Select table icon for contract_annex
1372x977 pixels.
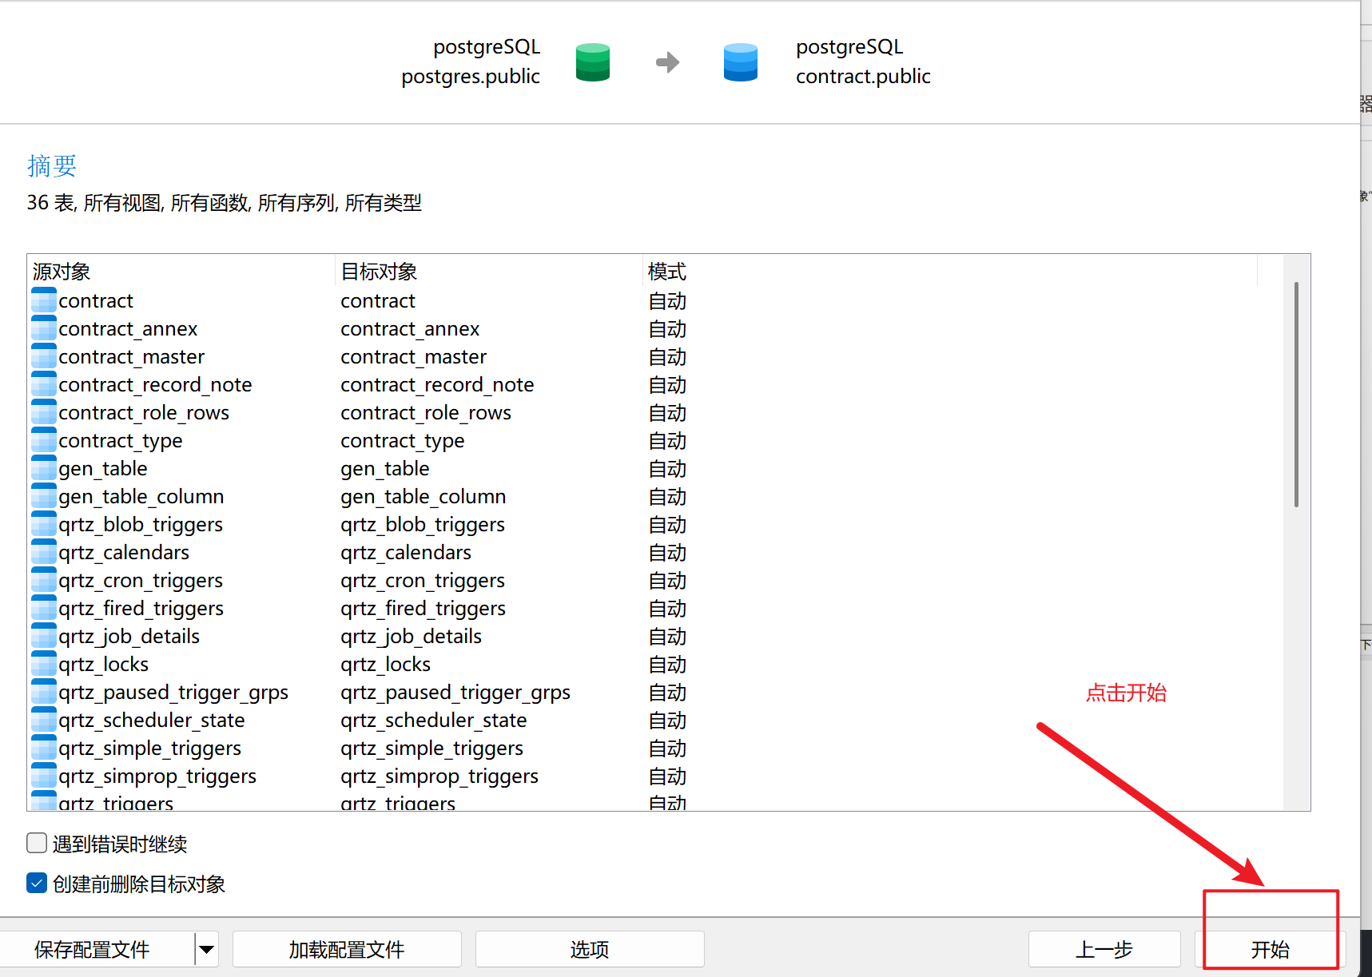[44, 329]
